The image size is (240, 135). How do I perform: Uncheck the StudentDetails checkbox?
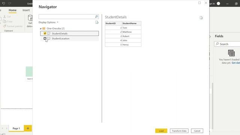(x=45, y=33)
